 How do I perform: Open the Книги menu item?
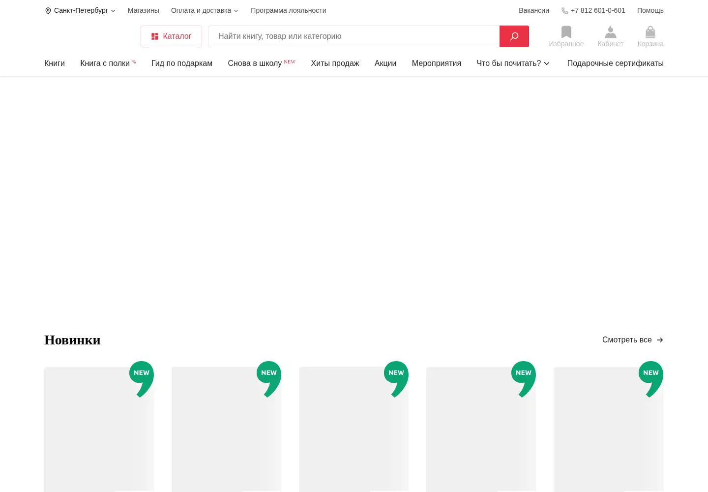pos(55,63)
